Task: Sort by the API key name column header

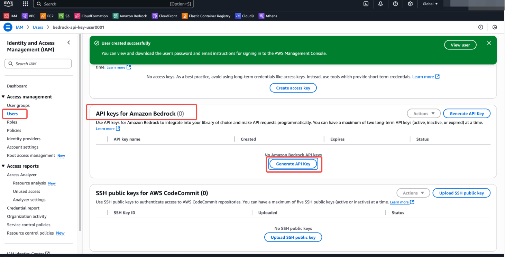Action: pyautogui.click(x=127, y=139)
